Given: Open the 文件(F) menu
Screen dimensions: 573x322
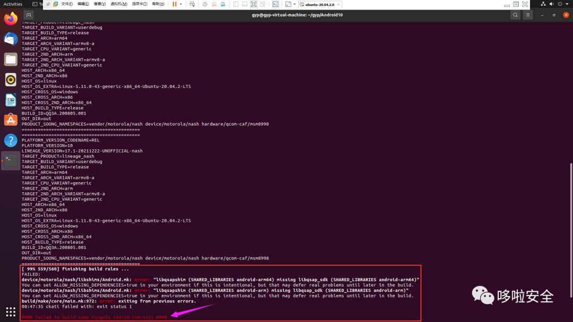Looking at the screenshot, I should pyautogui.click(x=67, y=4).
